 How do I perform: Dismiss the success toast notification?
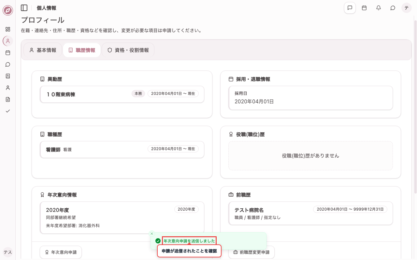click(x=151, y=234)
